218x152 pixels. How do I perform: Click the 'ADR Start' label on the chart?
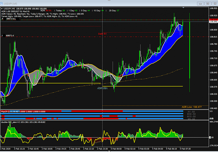coord(102,89)
